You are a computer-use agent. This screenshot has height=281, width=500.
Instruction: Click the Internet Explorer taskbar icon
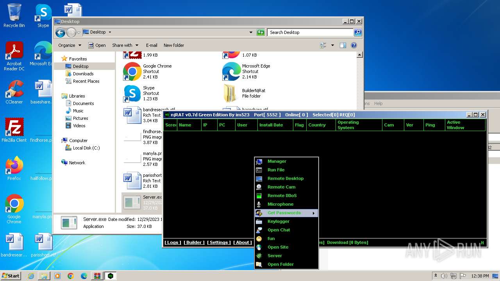coord(31,276)
